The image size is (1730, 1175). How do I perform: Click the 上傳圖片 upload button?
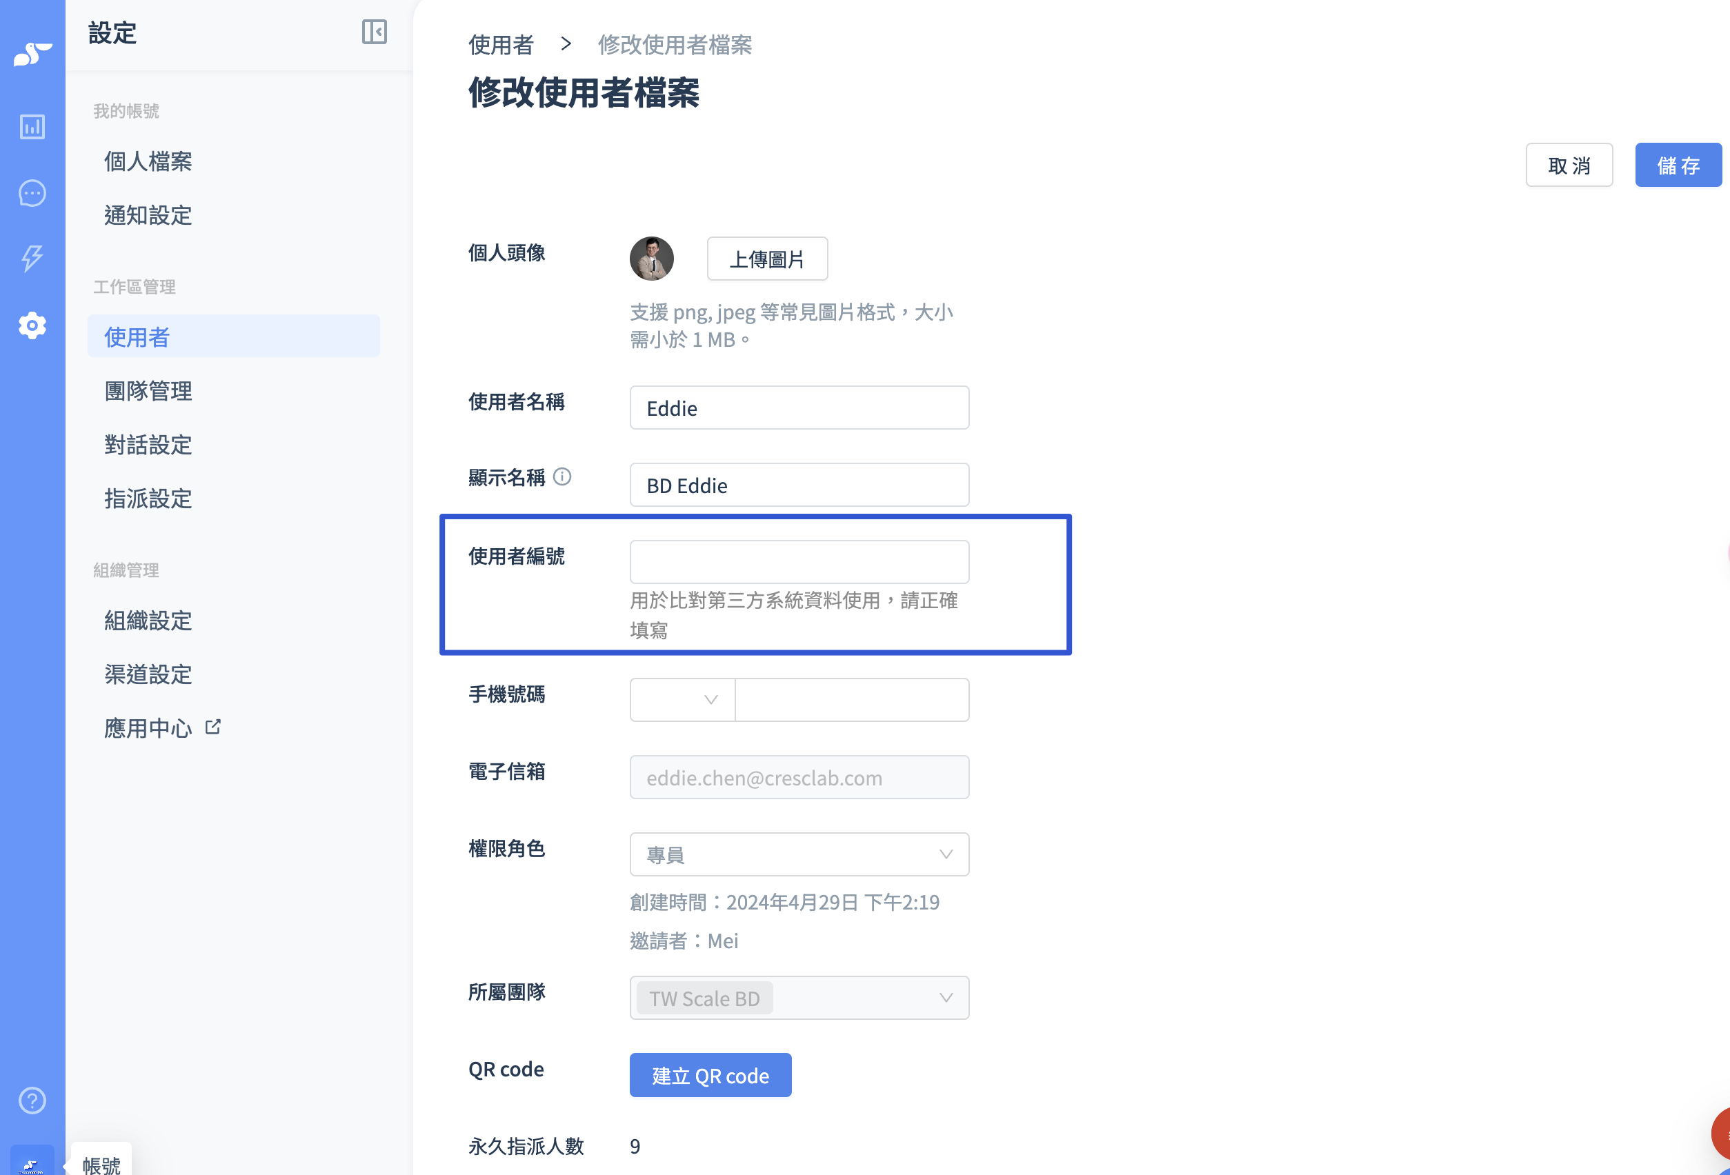pyautogui.click(x=767, y=259)
